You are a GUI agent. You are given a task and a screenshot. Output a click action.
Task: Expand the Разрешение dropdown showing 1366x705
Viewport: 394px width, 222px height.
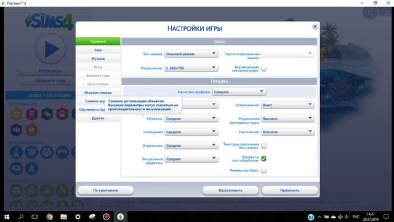point(191,68)
